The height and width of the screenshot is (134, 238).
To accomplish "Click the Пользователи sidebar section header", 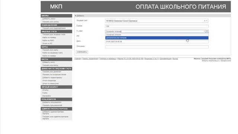I will (x=56, y=99).
